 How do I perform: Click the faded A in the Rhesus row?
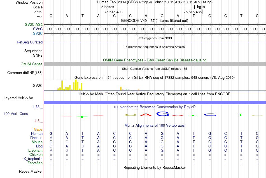(x=51, y=138)
